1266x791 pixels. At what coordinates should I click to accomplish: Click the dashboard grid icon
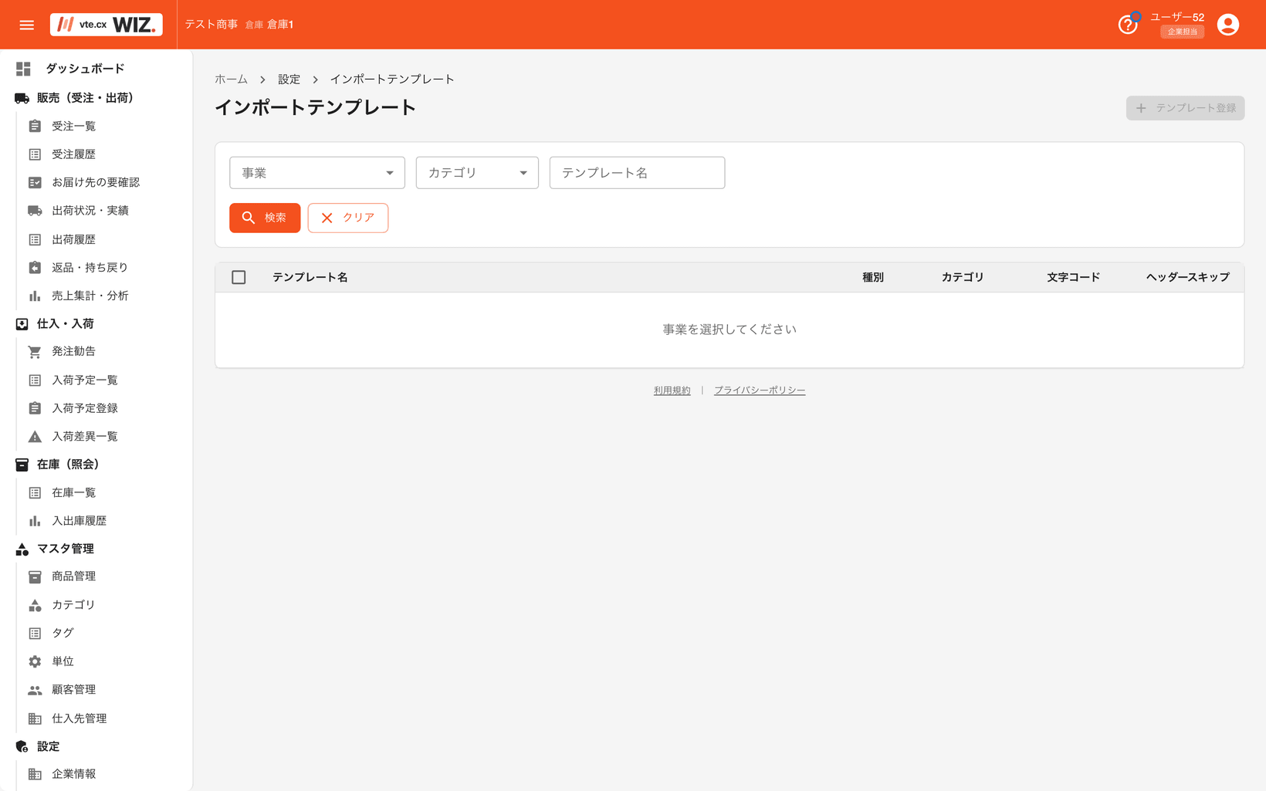click(23, 69)
